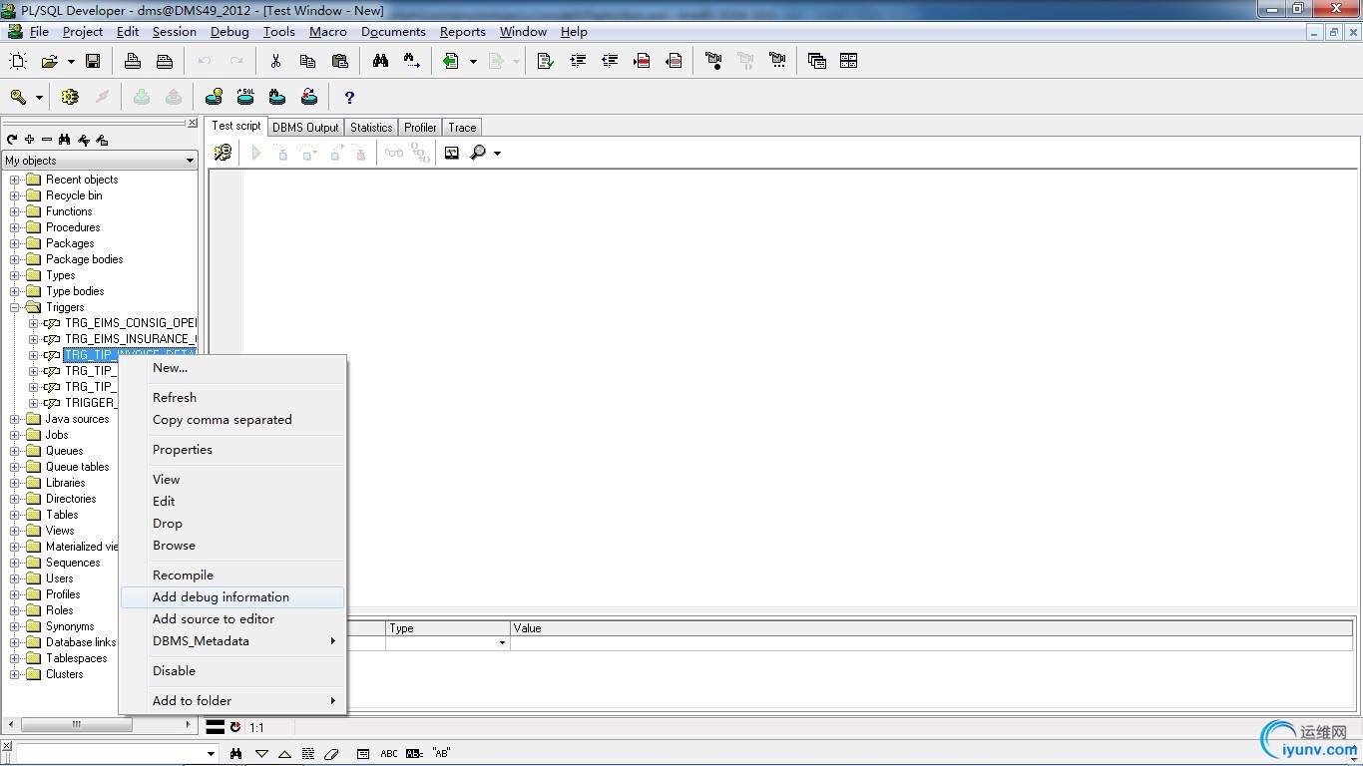This screenshot has height=766, width=1363.
Task: Click the Paste clipboard icon
Action: click(x=339, y=61)
